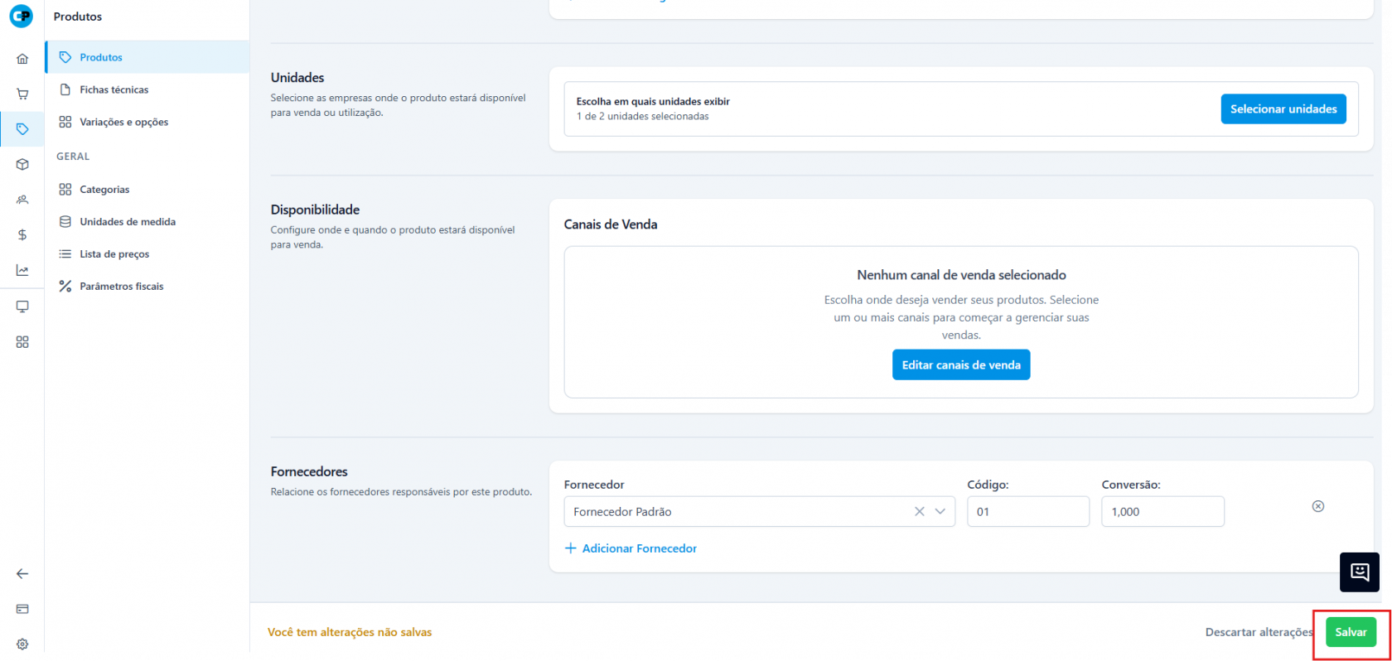Click the green Salvar button
Viewport: 1392px width, 661px height.
[1350, 632]
